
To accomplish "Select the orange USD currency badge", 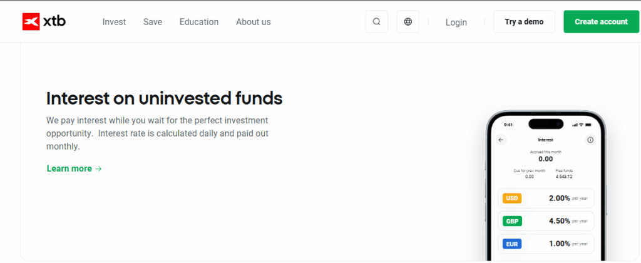I will click(512, 199).
